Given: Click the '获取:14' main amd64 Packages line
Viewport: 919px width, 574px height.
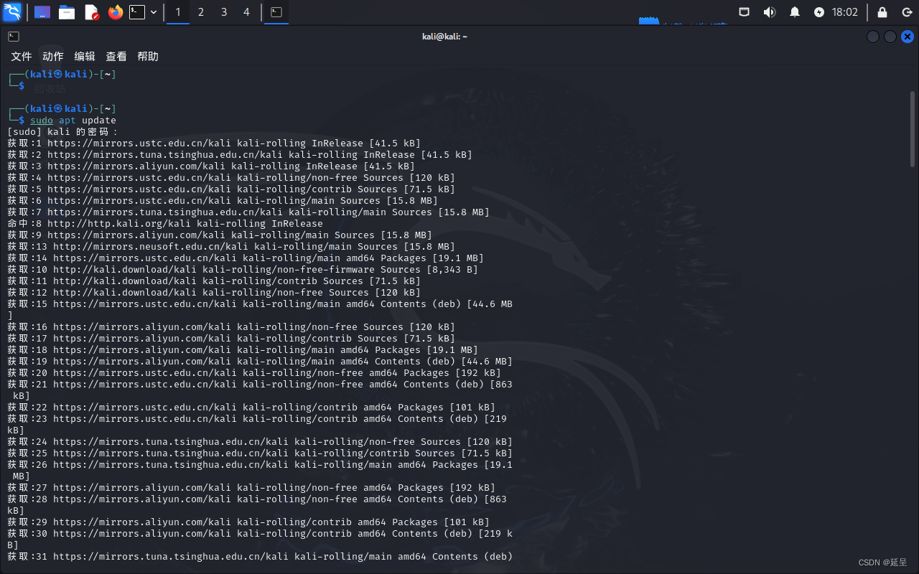Looking at the screenshot, I should click(246, 258).
